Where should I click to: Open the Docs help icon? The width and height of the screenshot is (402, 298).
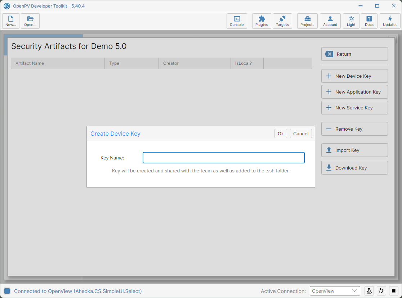pyautogui.click(x=369, y=21)
